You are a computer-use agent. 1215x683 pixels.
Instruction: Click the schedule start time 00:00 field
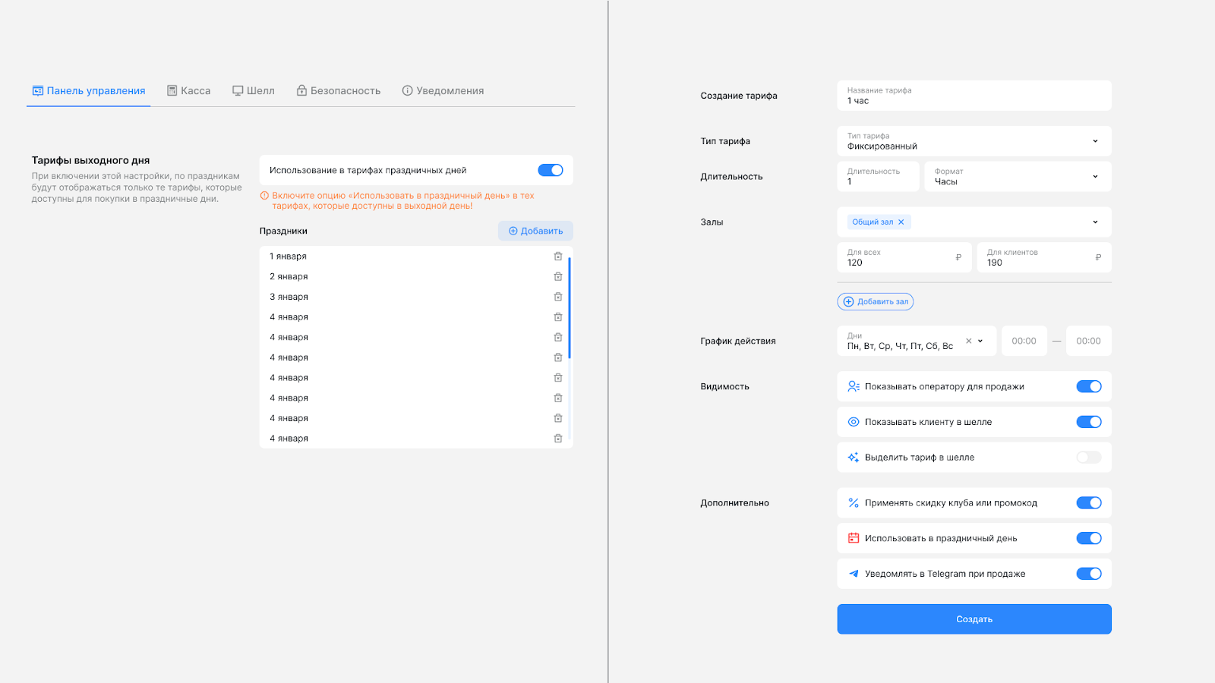1024,341
